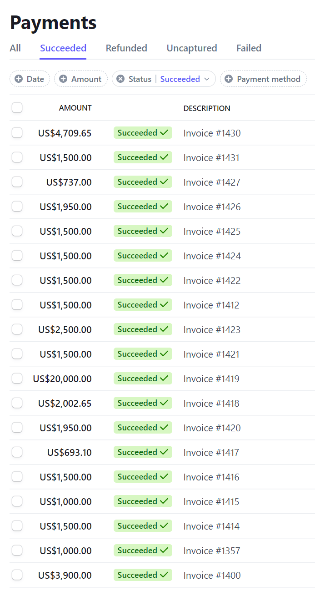Switch to the Refunded tab

pyautogui.click(x=126, y=48)
